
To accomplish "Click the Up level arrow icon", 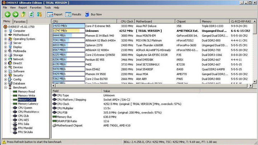I will point(23,14).
